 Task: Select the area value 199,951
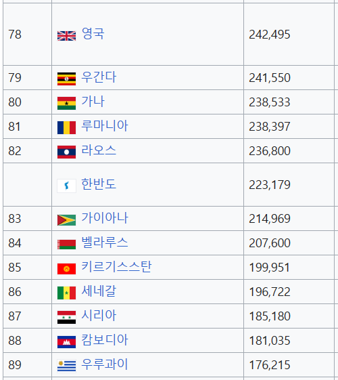(270, 268)
